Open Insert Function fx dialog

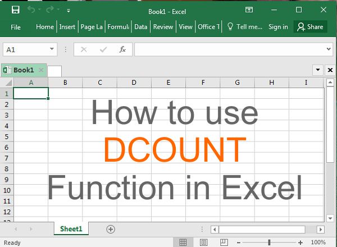(122, 49)
